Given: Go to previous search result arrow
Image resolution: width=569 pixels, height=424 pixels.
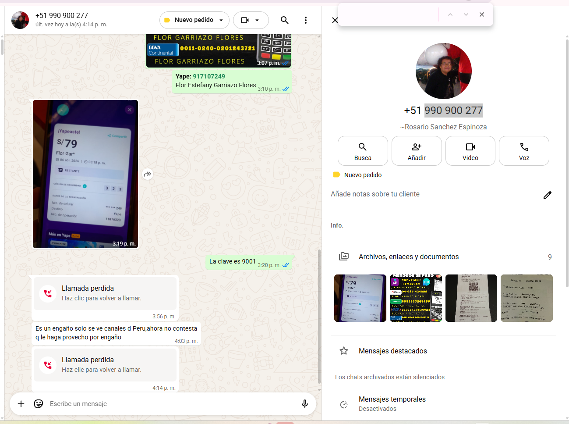Looking at the screenshot, I should (450, 14).
